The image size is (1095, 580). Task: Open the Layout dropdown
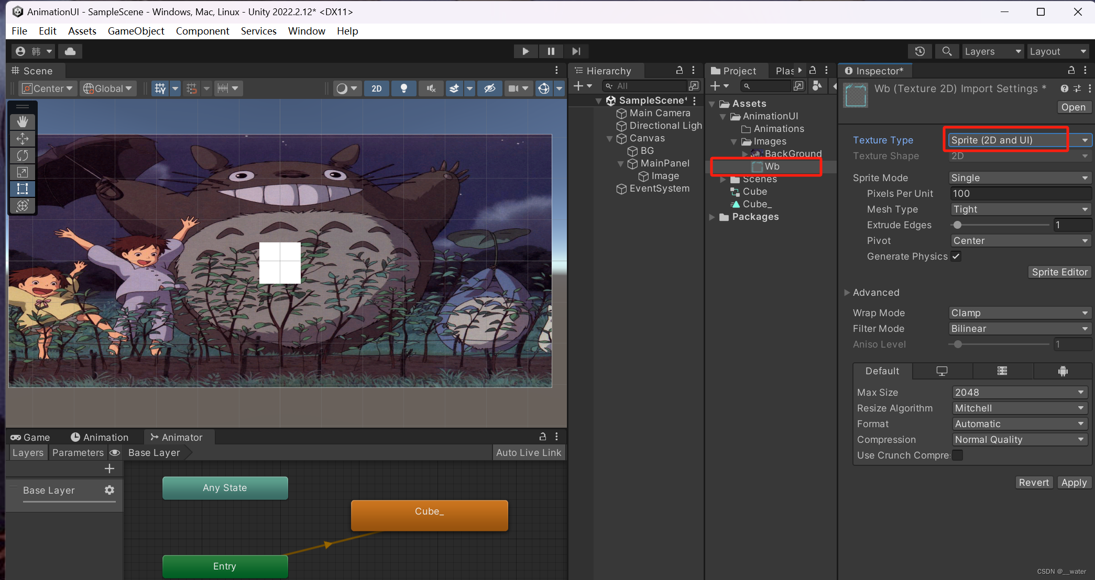coord(1058,51)
